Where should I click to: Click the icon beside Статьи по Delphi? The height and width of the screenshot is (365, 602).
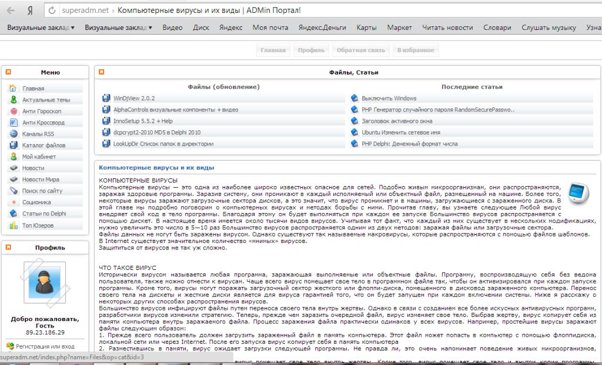click(14, 213)
